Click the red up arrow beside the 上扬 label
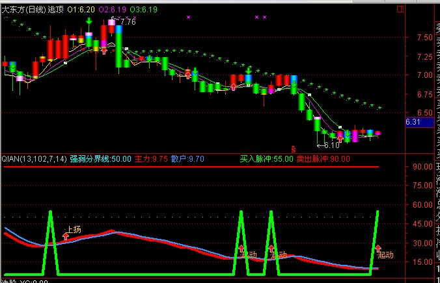Viewport: 440px width, 283px height. (x=64, y=237)
